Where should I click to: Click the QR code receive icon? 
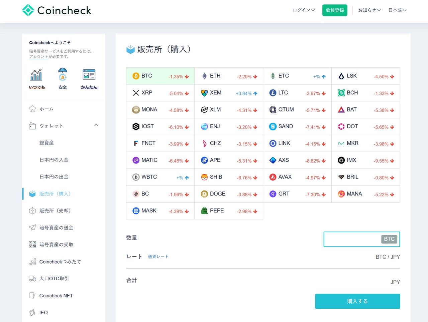pos(32,245)
